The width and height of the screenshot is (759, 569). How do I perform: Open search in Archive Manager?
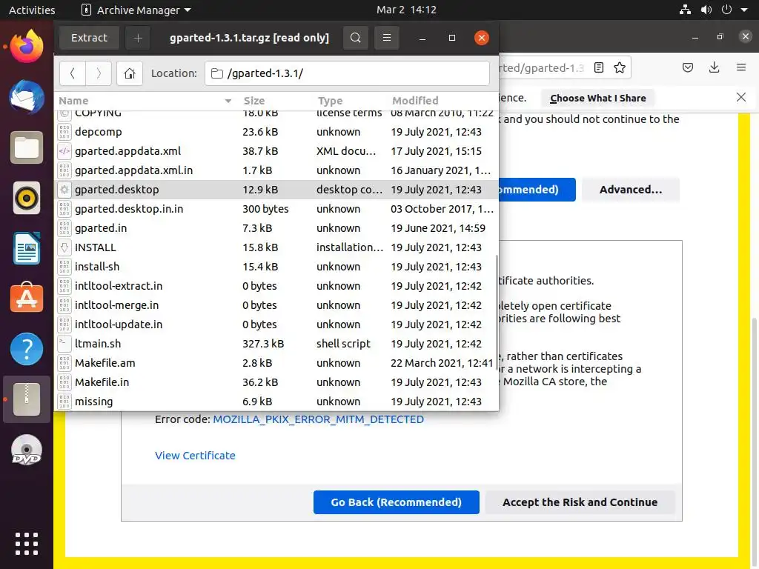355,38
